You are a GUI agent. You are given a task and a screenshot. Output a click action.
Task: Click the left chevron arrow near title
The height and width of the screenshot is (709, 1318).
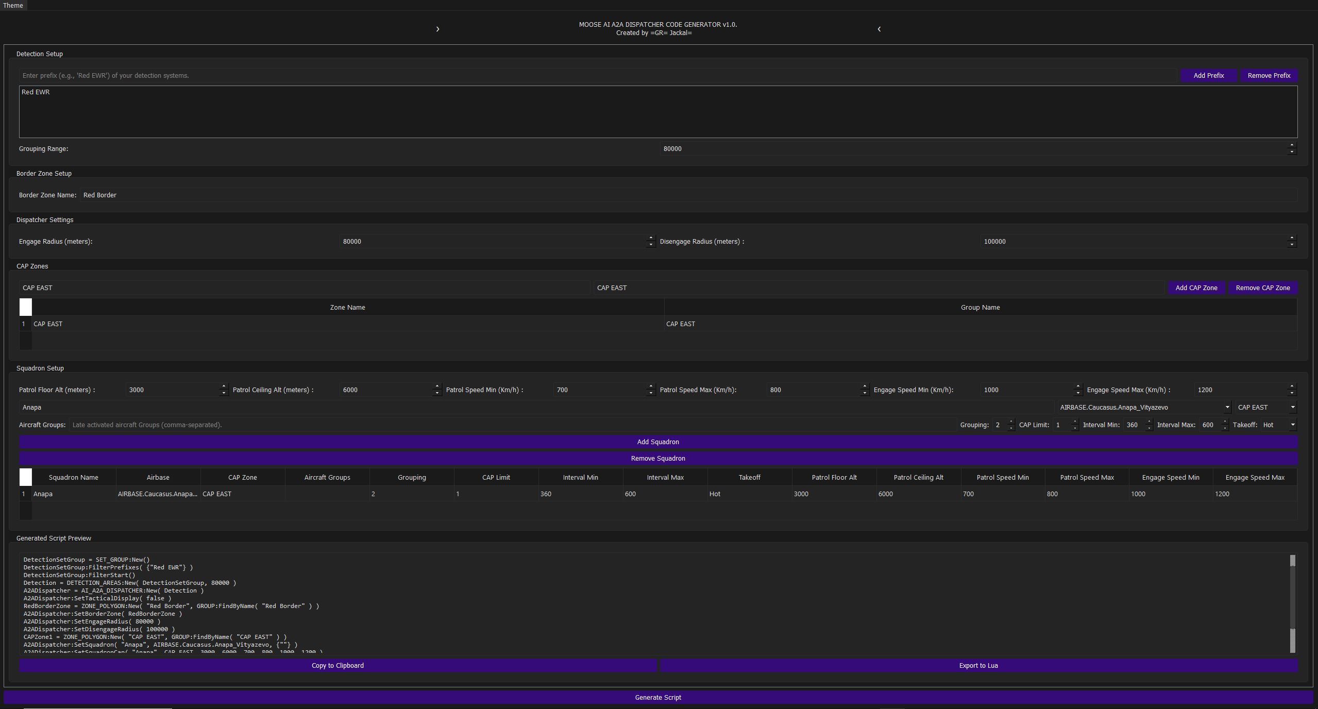coord(879,29)
